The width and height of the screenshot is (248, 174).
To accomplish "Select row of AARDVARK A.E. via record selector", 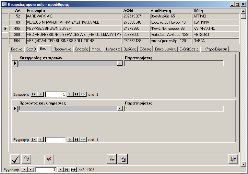I will click(x=5, y=16).
